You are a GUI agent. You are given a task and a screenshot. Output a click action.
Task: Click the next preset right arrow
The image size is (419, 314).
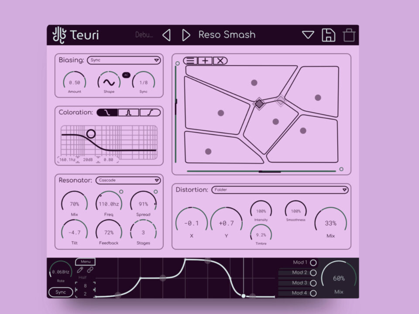186,35
